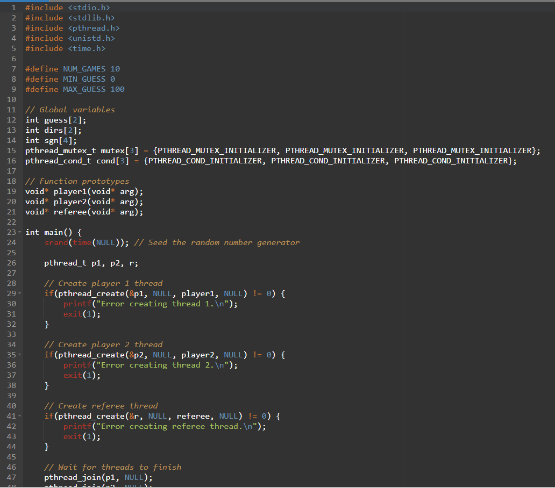Click the pthread_create call for &r
The width and height of the screenshot is (555, 488).
pyautogui.click(x=151, y=416)
